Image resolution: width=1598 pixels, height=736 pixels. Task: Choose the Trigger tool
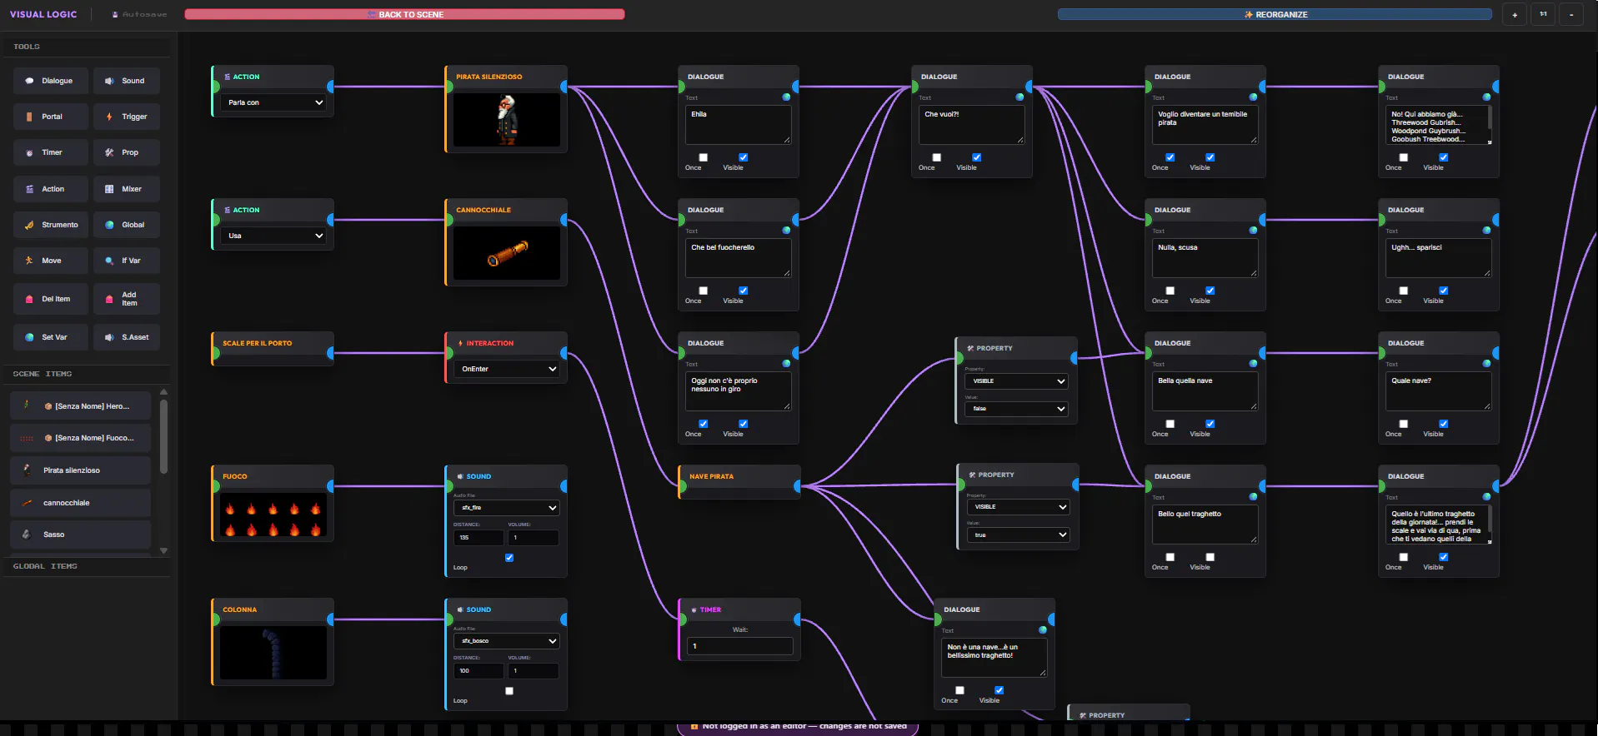[127, 117]
